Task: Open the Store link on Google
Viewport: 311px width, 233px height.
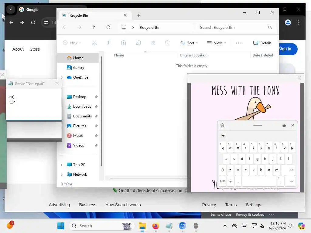Action: click(x=35, y=49)
